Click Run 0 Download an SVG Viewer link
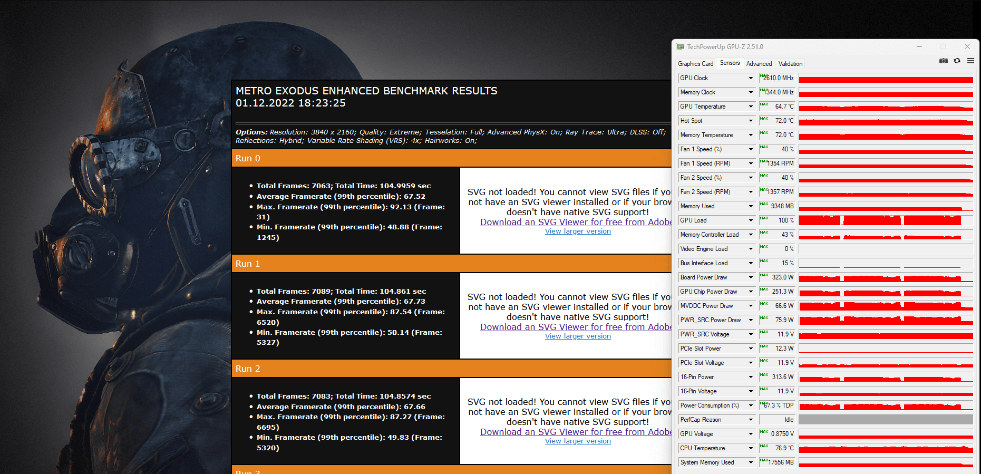 [576, 222]
